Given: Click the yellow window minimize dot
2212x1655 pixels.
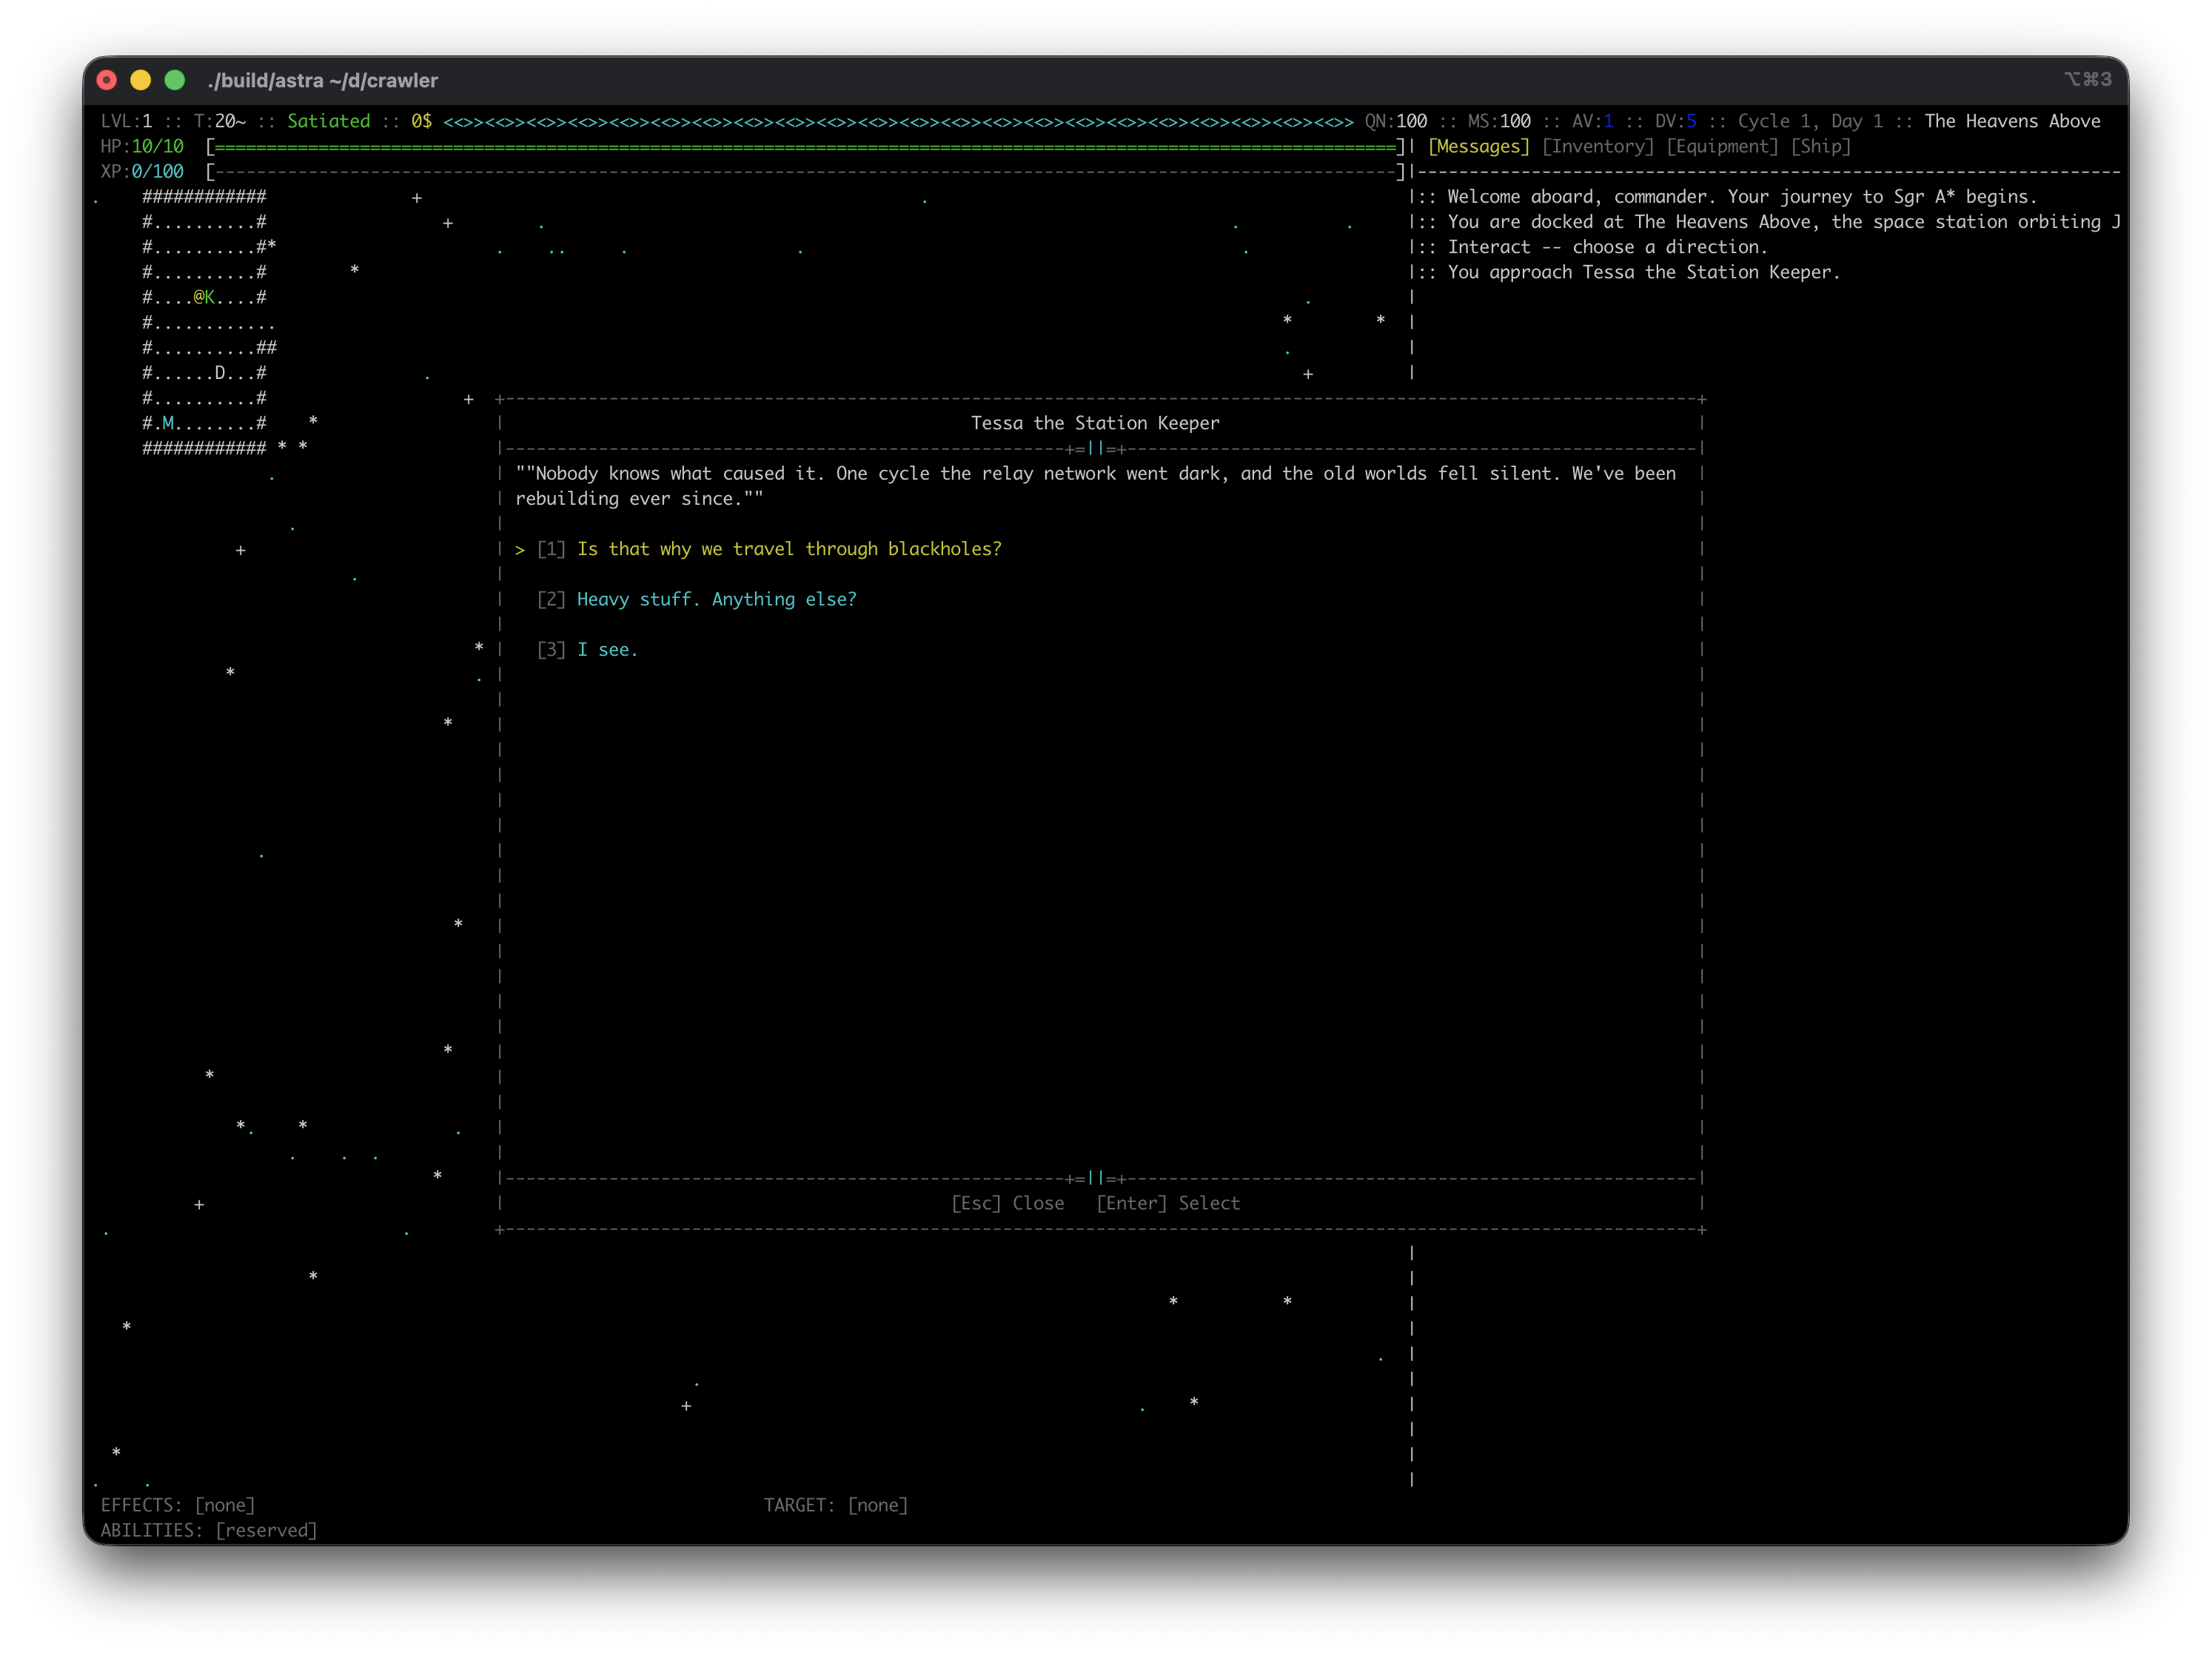Looking at the screenshot, I should click(x=141, y=80).
